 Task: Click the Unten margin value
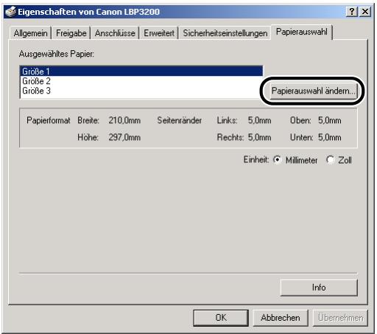point(330,137)
